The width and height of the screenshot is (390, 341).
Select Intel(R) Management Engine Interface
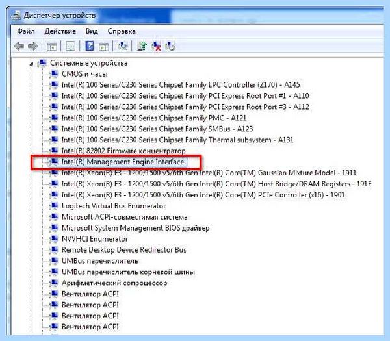coord(123,162)
